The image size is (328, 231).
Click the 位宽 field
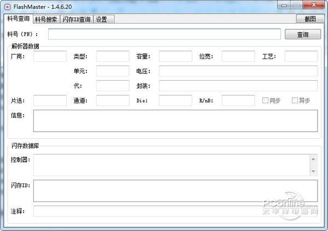coord(238,56)
